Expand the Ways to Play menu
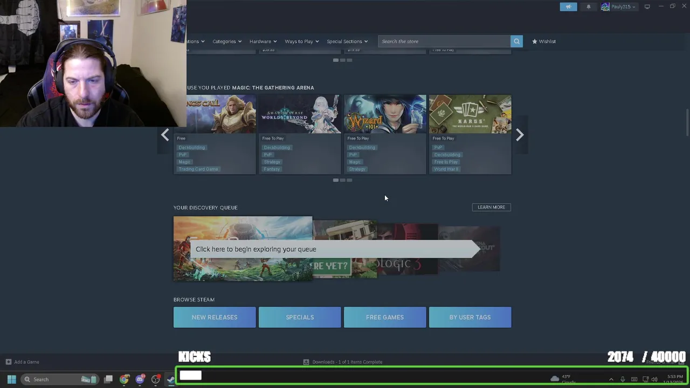 click(302, 41)
